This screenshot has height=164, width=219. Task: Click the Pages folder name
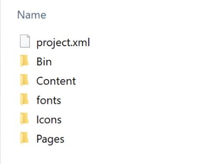[50, 140]
